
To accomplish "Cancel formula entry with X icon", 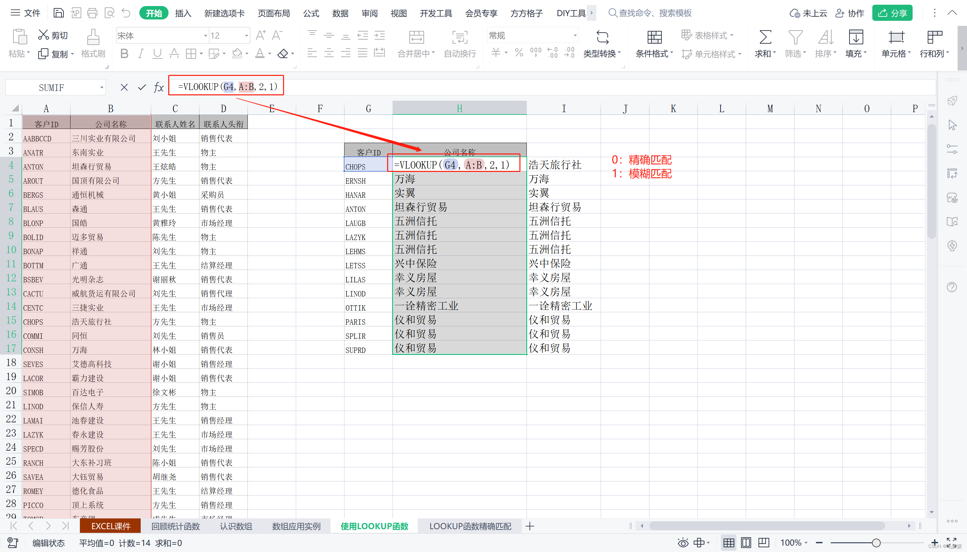I will 124,88.
